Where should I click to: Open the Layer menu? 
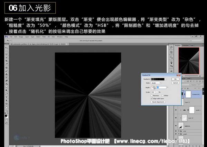click(x=27, y=37)
